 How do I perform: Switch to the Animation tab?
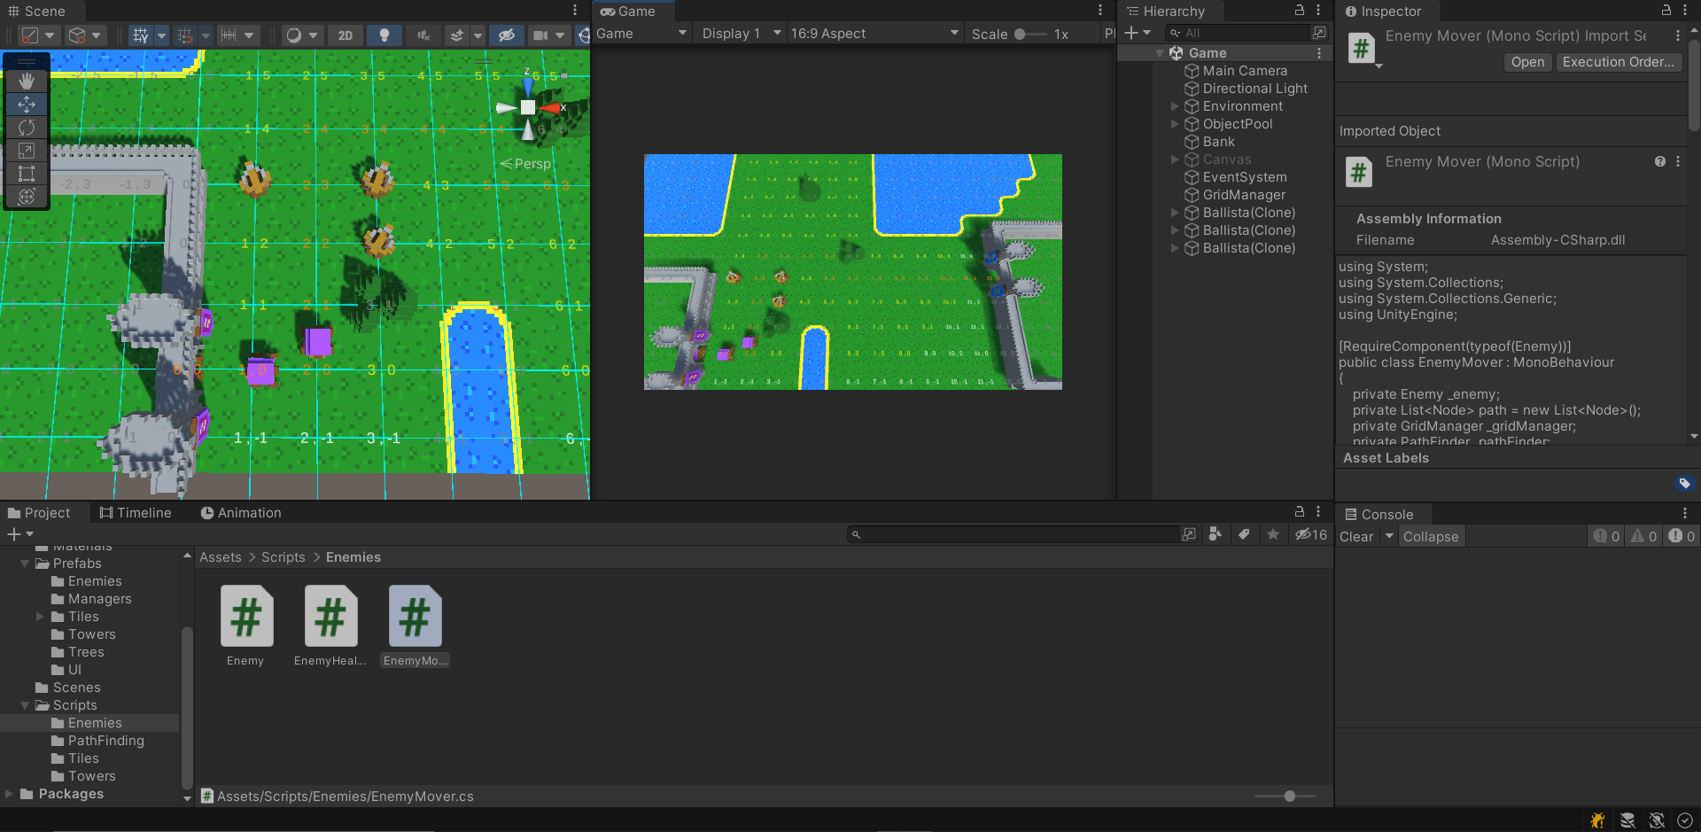click(241, 513)
